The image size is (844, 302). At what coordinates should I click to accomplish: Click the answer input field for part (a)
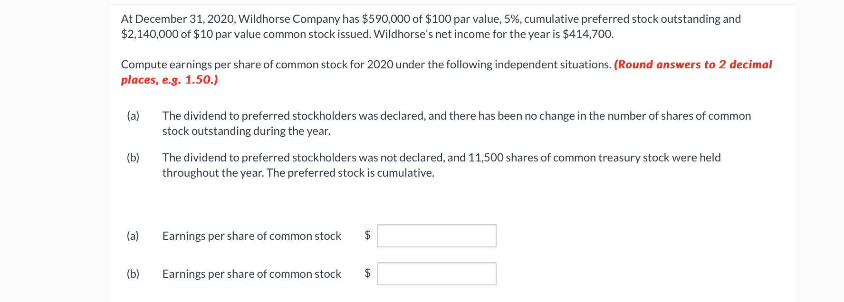[x=436, y=236]
